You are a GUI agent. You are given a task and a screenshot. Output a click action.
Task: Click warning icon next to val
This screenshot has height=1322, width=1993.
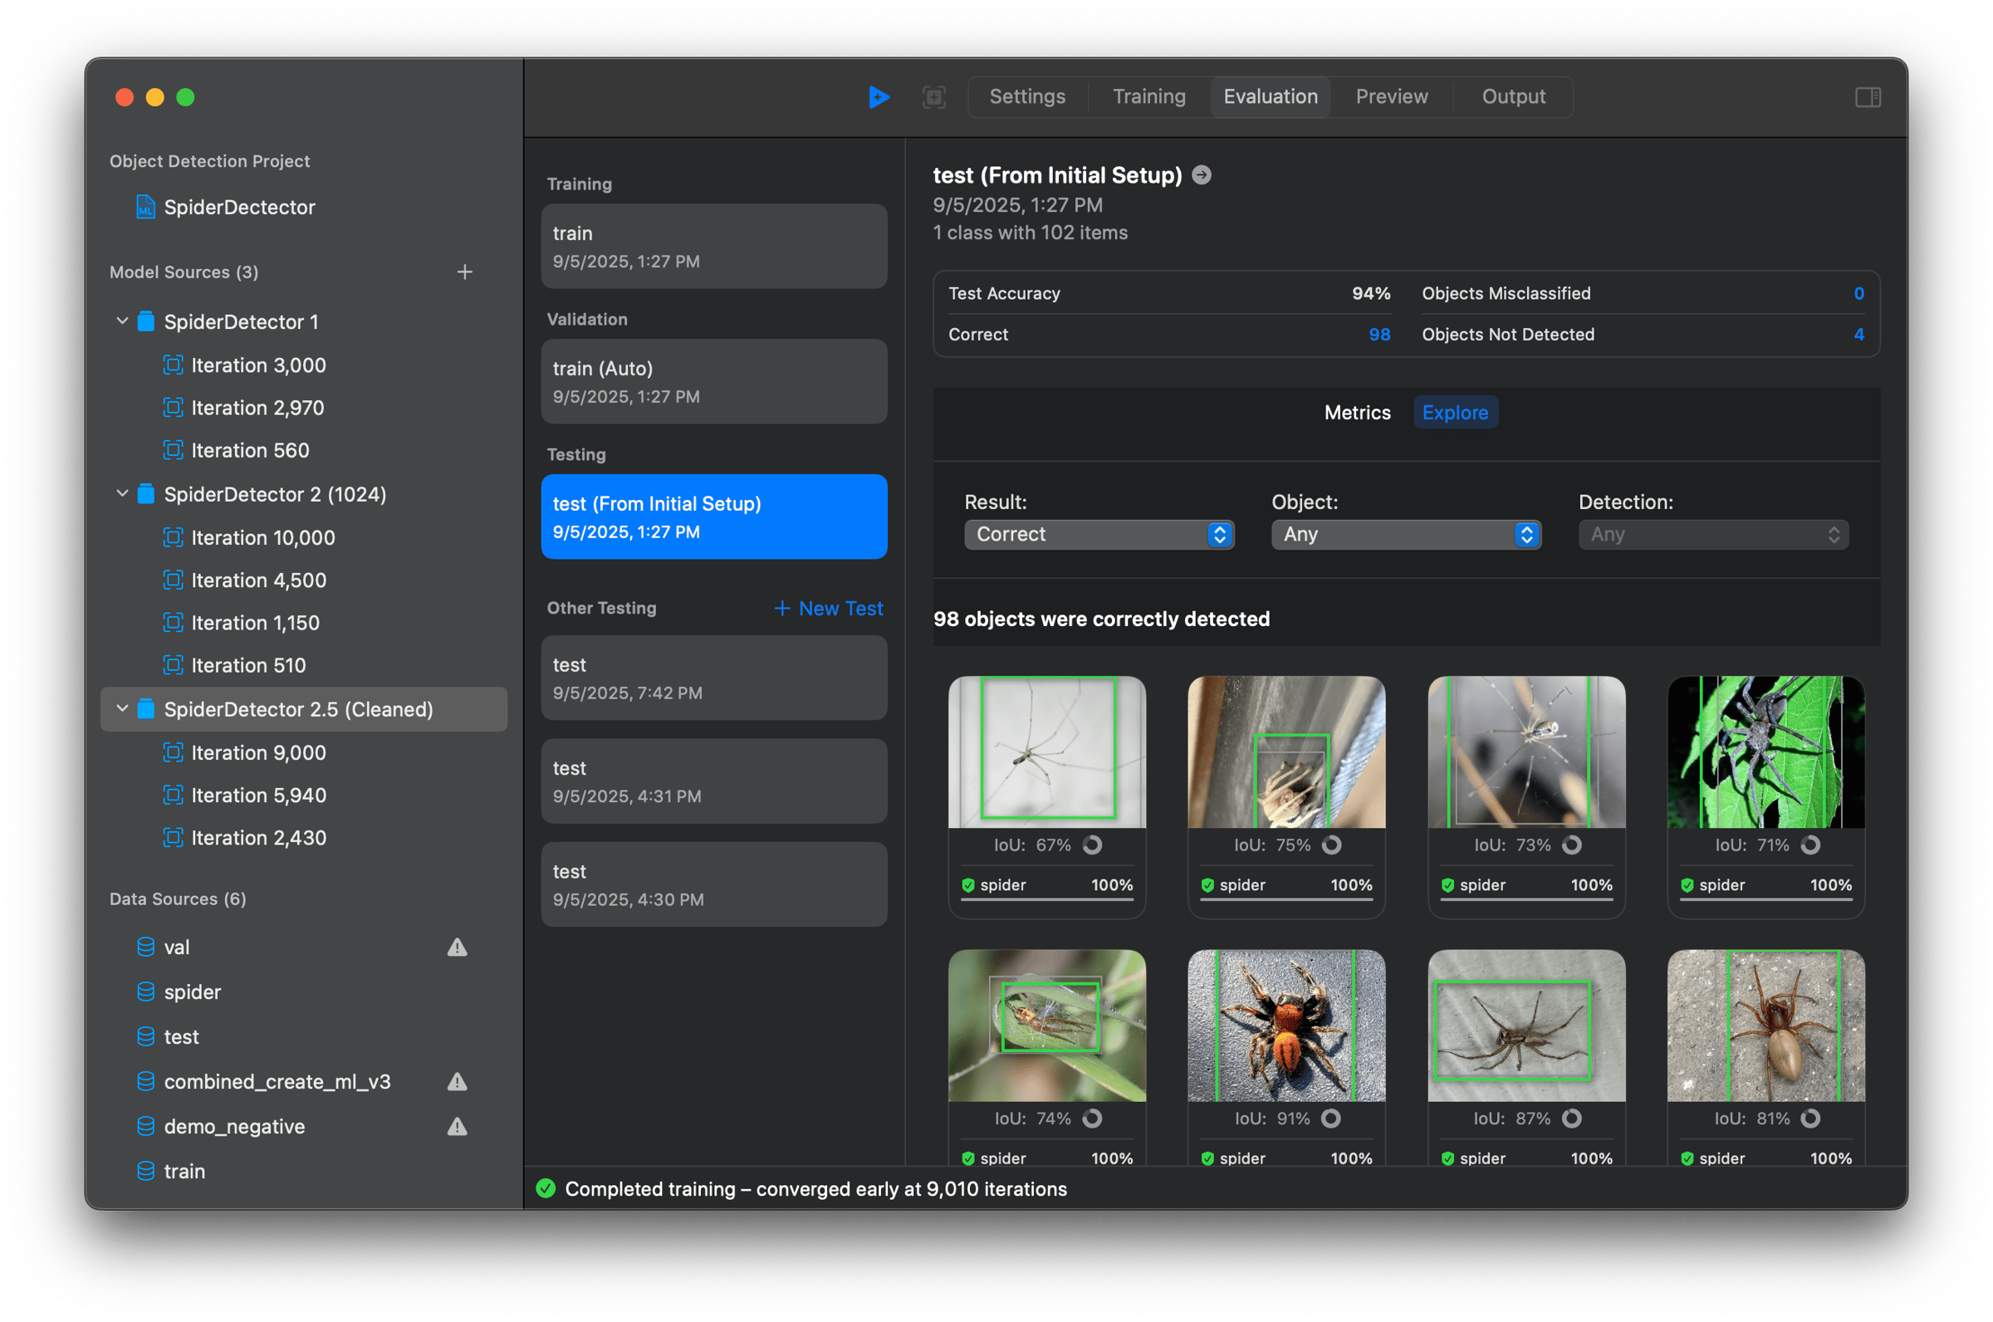tap(457, 947)
